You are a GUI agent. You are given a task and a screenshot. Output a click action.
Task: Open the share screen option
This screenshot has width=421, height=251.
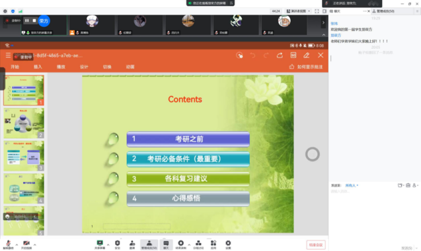(100, 244)
